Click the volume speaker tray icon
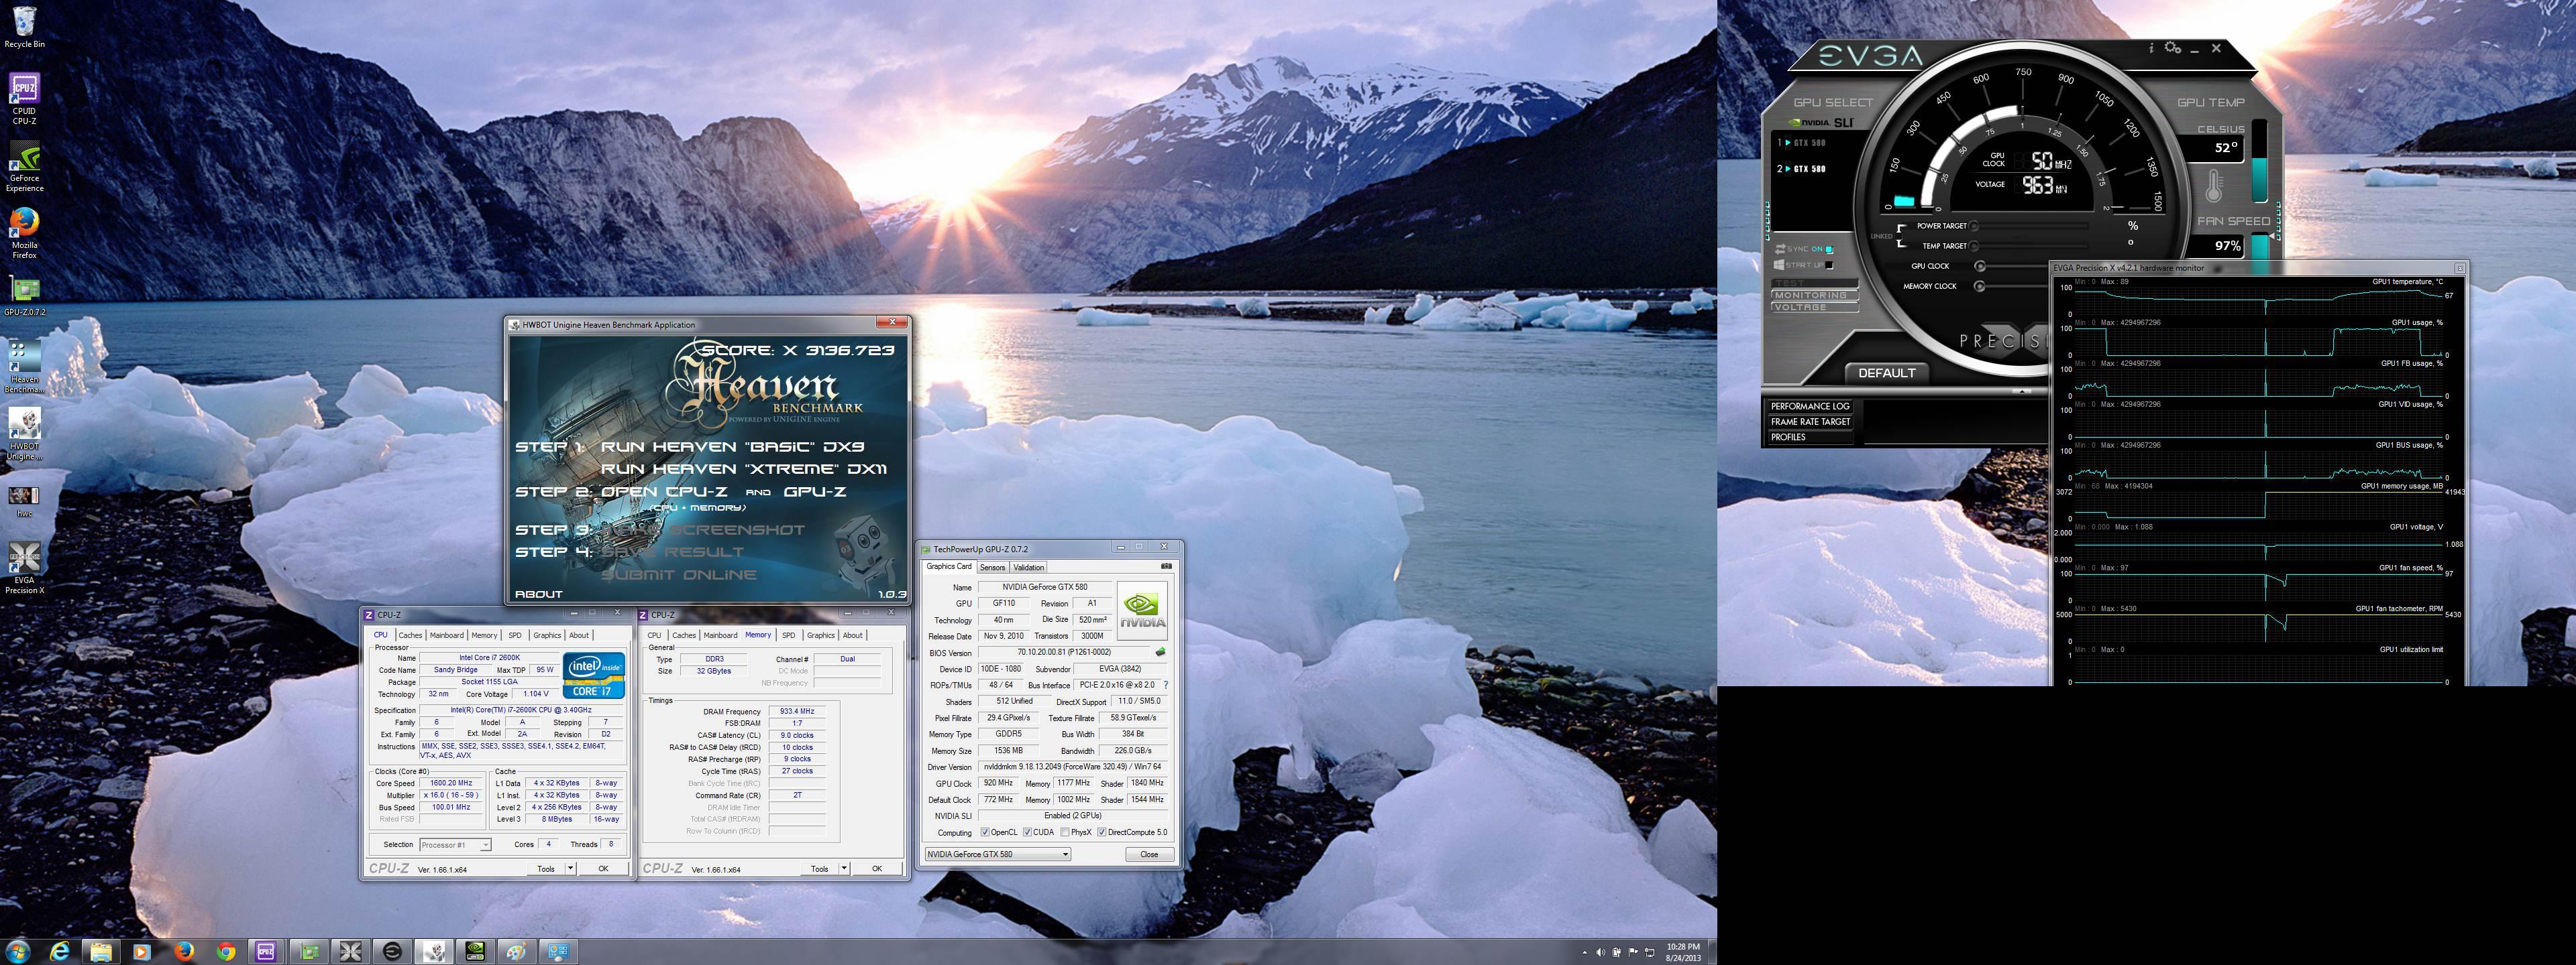Viewport: 2576px width, 965px height. (1601, 953)
